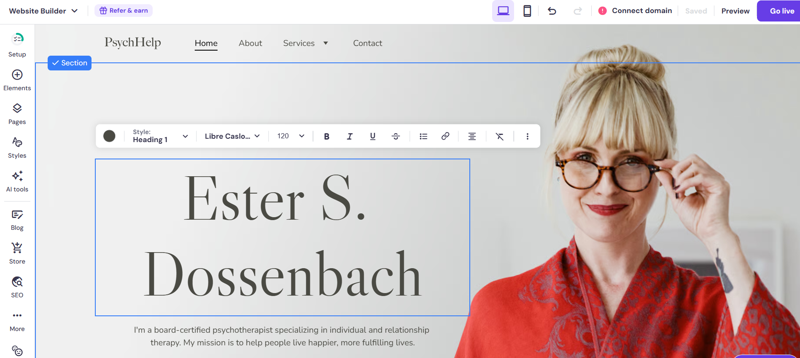The width and height of the screenshot is (800, 358).
Task: Click the red domain warning icon
Action: pos(603,11)
